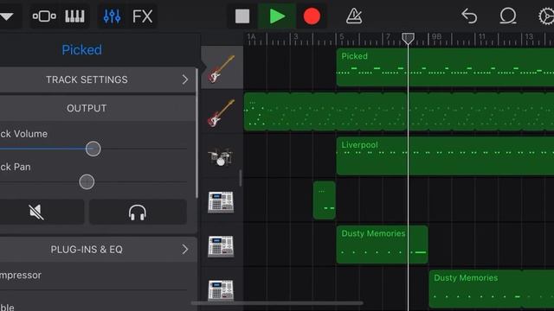554x311 pixels.
Task: Select the drum kit track header
Action: 222,156
